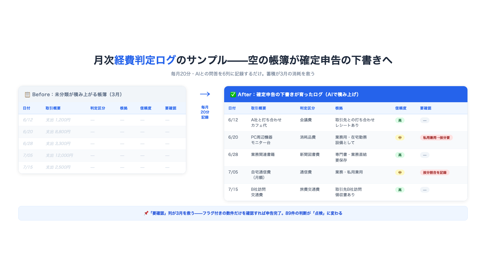Image resolution: width=486 pixels, height=273 pixels.
Task: Click the gray dash badge in the After 6/12 row
Action: pyautogui.click(x=425, y=120)
